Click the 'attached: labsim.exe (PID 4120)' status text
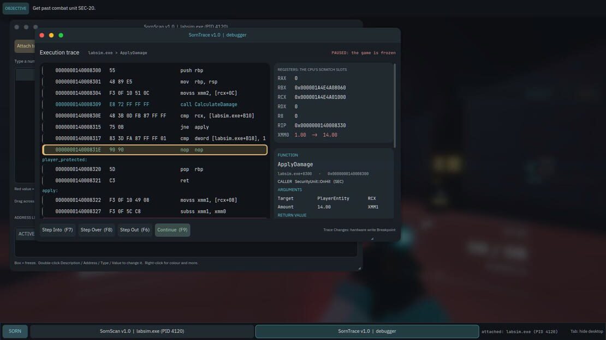606x340 pixels. [x=519, y=331]
